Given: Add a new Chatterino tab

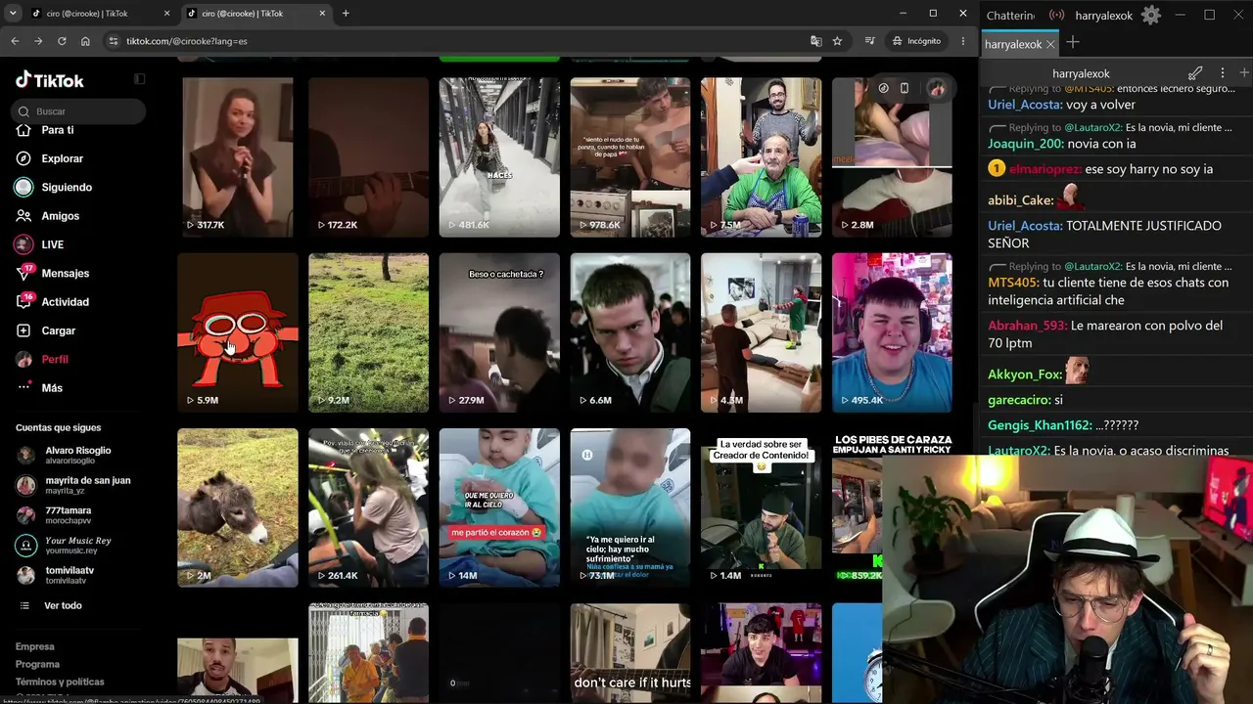Looking at the screenshot, I should [x=1073, y=42].
